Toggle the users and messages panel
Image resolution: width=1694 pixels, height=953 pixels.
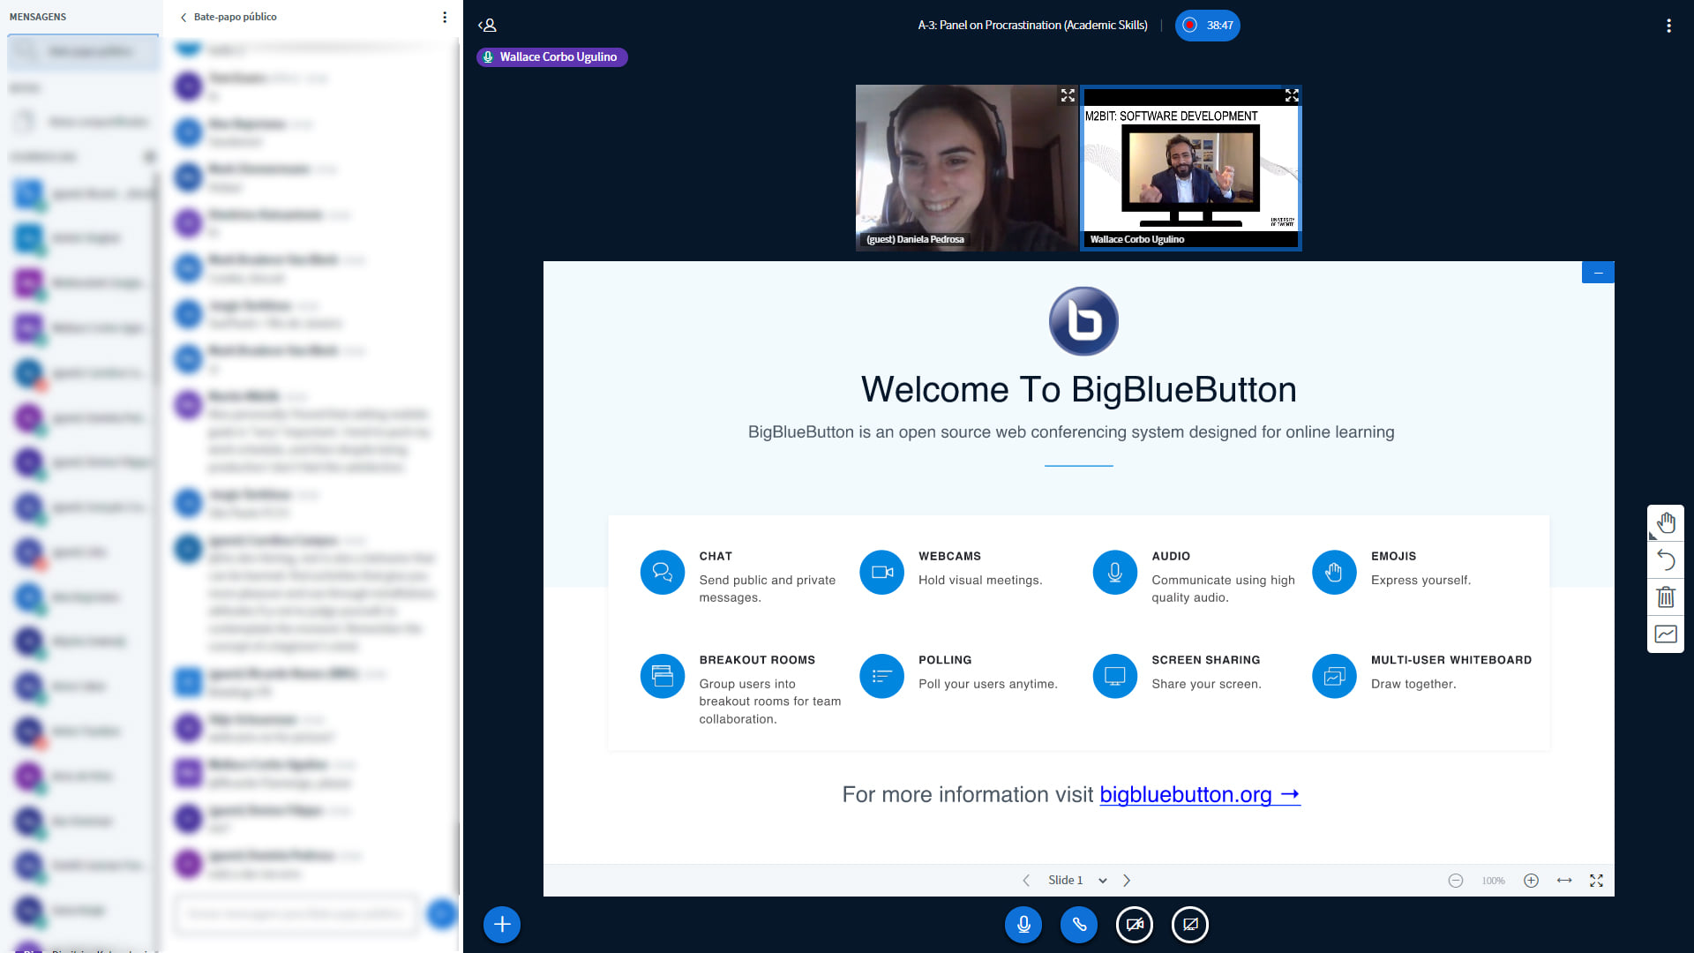click(x=487, y=26)
